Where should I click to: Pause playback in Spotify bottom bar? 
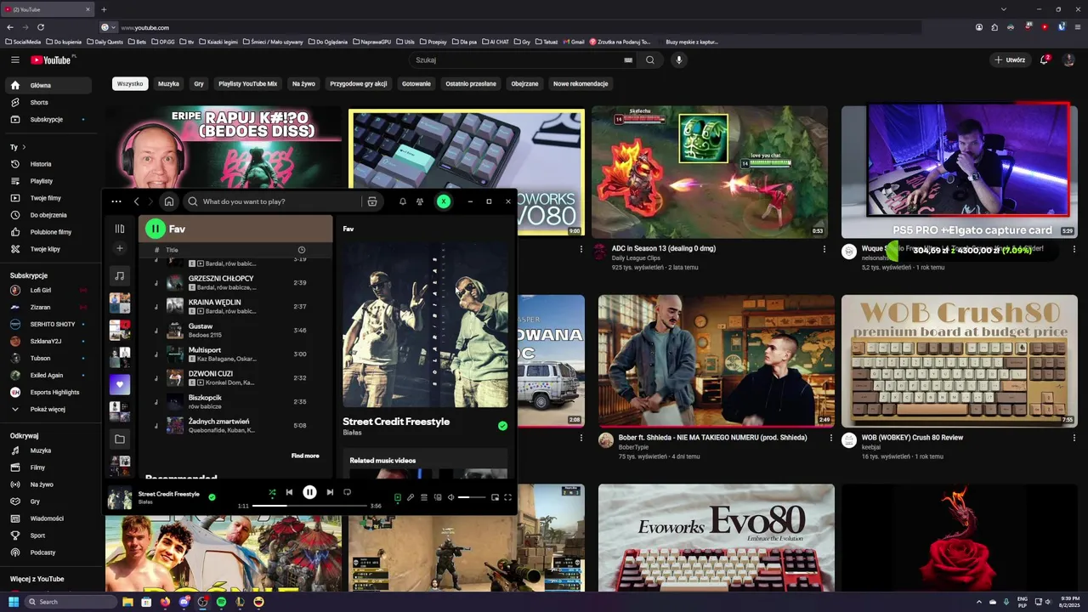pos(309,492)
